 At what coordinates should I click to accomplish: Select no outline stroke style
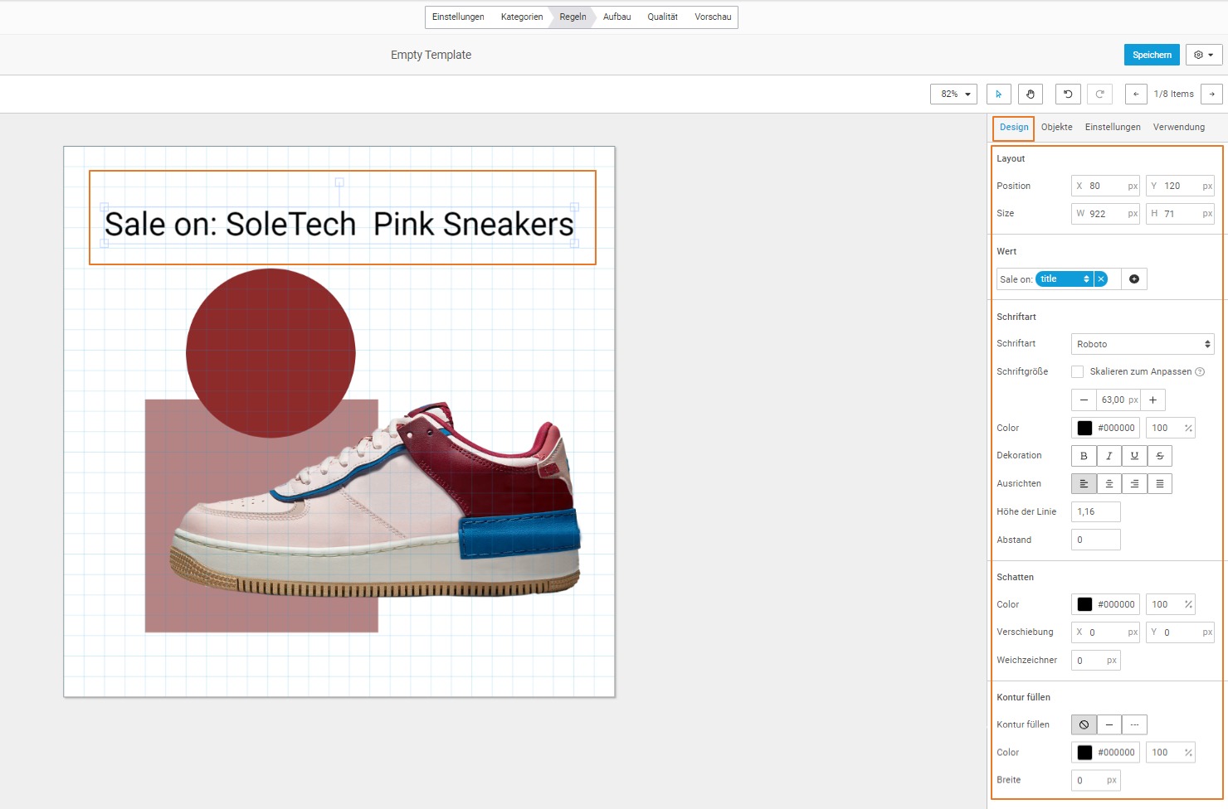click(1084, 724)
